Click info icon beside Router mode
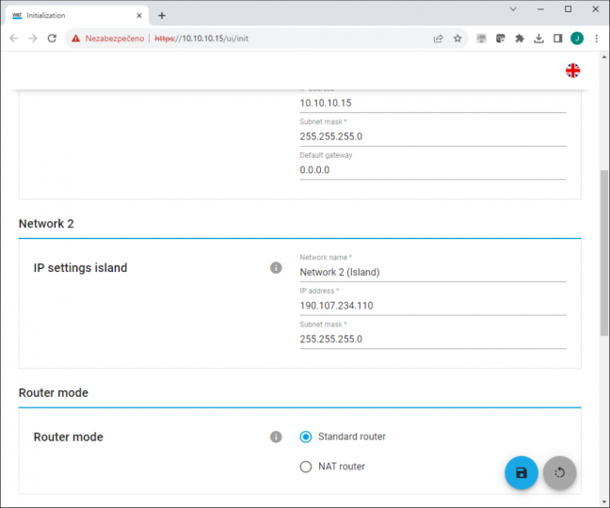Screen dimensions: 610x508 coord(276,437)
